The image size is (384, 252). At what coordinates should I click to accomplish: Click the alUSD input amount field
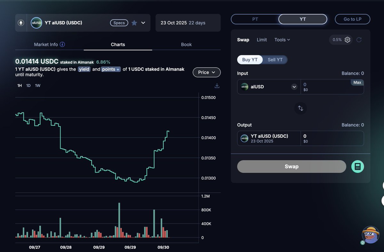(326, 87)
